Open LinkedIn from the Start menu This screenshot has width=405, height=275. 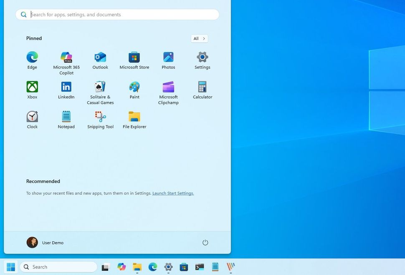66,87
